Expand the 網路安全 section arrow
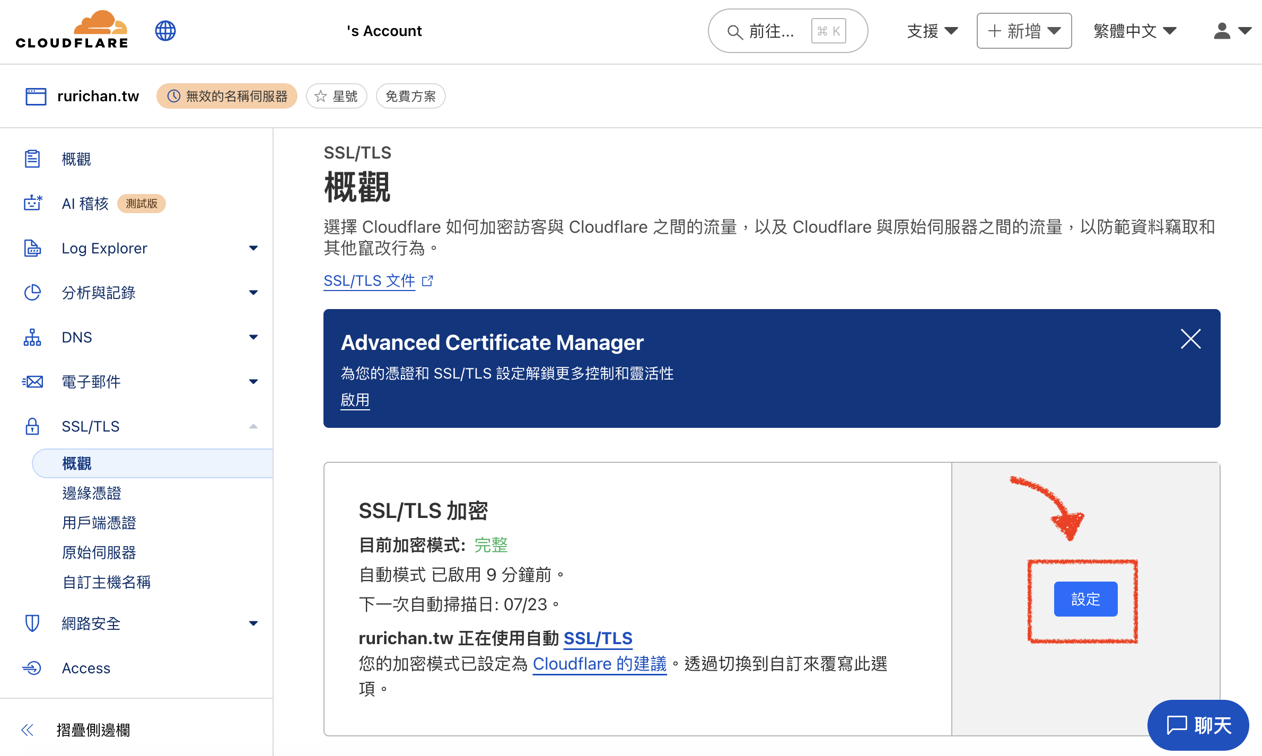This screenshot has width=1262, height=756. pos(253,623)
